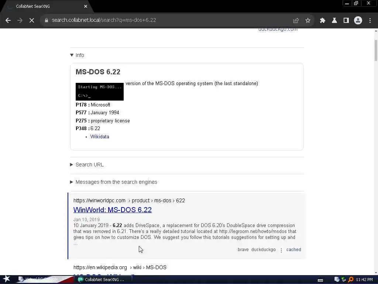
Task: Click the MS-DOS 6.22 infobox heading
Action: click(x=98, y=72)
